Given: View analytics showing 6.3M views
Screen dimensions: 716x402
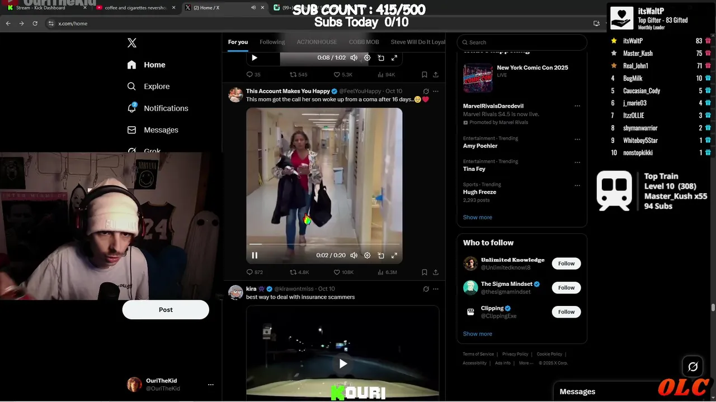Looking at the screenshot, I should pyautogui.click(x=387, y=272).
